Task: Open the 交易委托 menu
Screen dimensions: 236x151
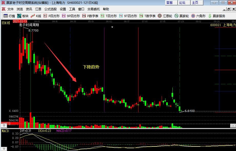Action: coord(93,9)
